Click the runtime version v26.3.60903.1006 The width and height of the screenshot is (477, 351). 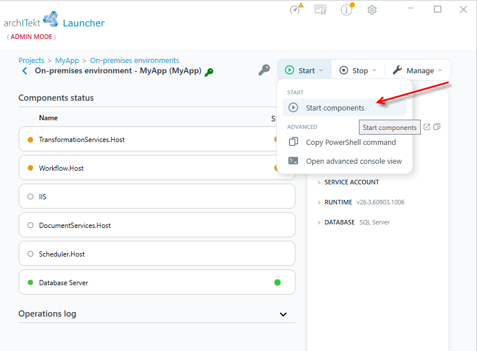tap(380, 202)
